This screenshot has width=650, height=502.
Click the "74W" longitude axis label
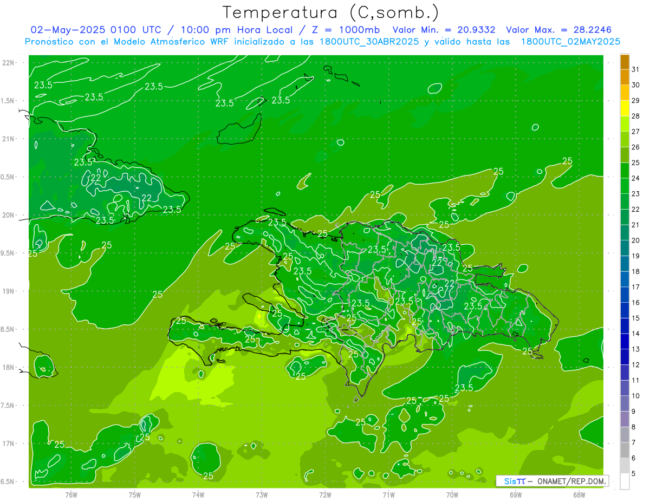tap(198, 494)
